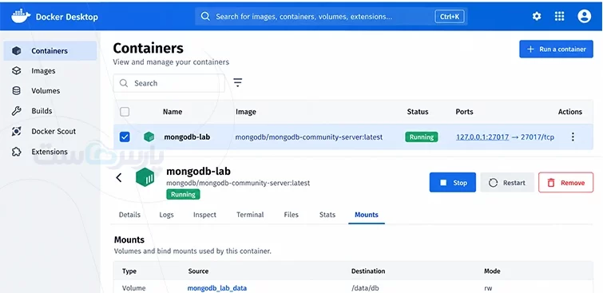The height and width of the screenshot is (293, 603).
Task: Click the Builds wrench icon in sidebar
Action: point(16,111)
